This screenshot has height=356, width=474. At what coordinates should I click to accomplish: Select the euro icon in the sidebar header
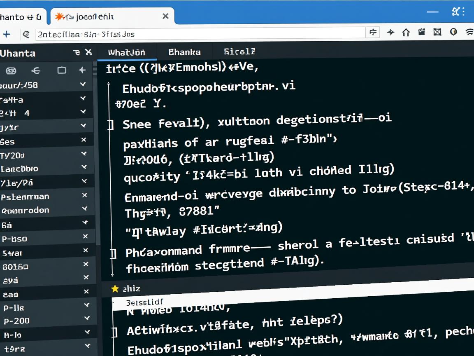[36, 71]
